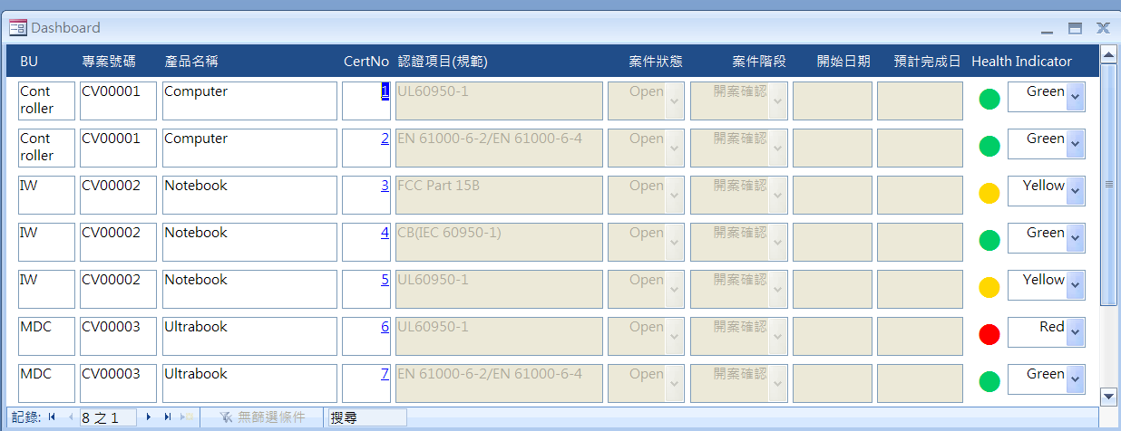Click the Dashboard form icon in title bar

(17, 28)
